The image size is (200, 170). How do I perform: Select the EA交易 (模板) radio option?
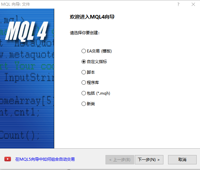[97, 51]
